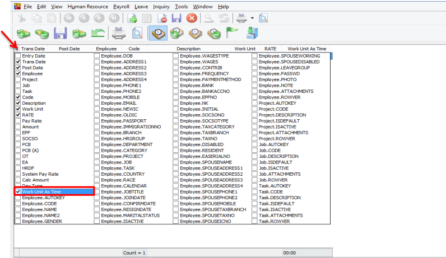
Task: Check the Job.DESCRIPTION checkbox
Action: (254, 156)
